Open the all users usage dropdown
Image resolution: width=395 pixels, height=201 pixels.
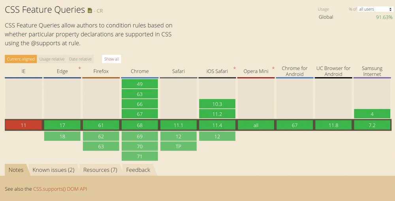coord(375,9)
